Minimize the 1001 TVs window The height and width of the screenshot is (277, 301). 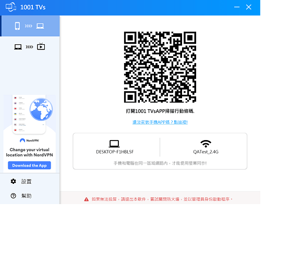pos(237,7)
